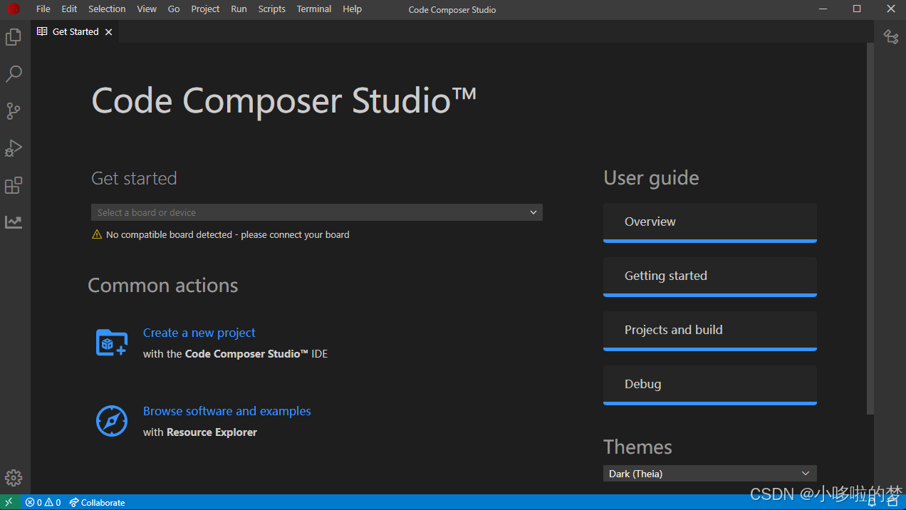Click the Create a new project link
The height and width of the screenshot is (510, 906).
click(199, 333)
